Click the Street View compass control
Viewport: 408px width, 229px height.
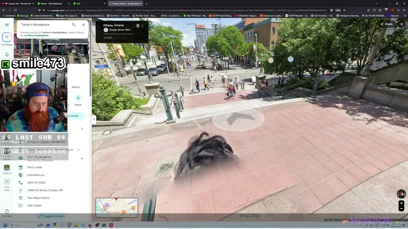401,194
